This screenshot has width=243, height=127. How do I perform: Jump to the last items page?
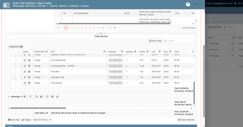[x=114, y=28]
